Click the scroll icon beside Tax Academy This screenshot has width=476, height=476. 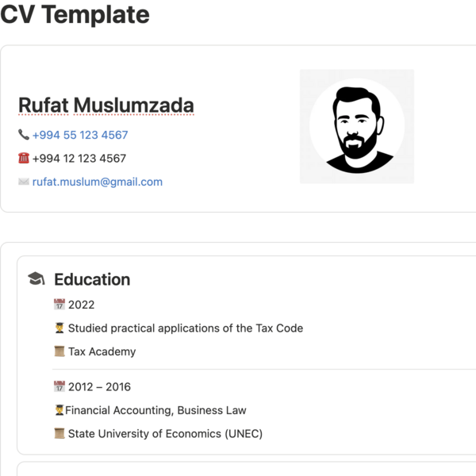tap(59, 351)
